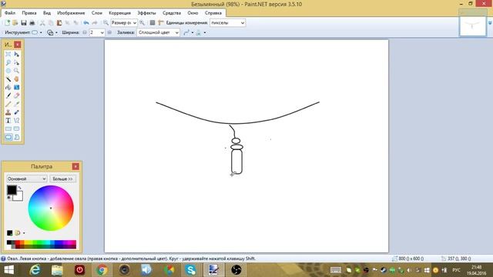Select the Ellipse shape tool
Screen dimensions: 493x277
(x=8, y=137)
